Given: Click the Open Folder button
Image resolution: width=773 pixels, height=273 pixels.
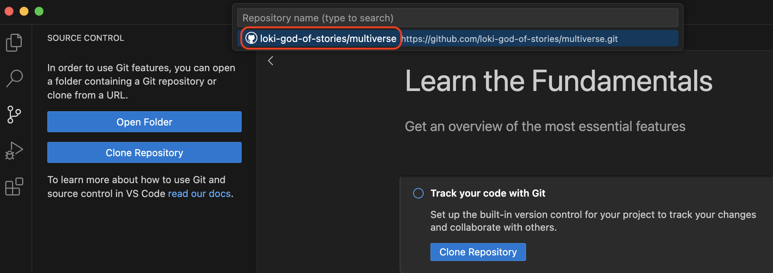Looking at the screenshot, I should 144,122.
